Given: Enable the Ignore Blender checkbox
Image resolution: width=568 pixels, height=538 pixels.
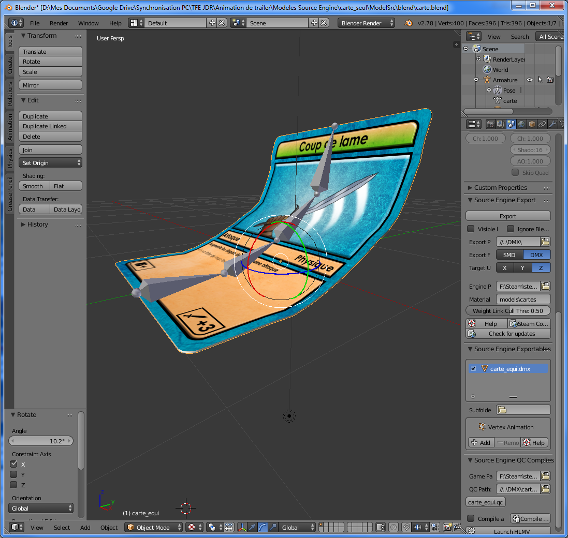Looking at the screenshot, I should tap(511, 229).
